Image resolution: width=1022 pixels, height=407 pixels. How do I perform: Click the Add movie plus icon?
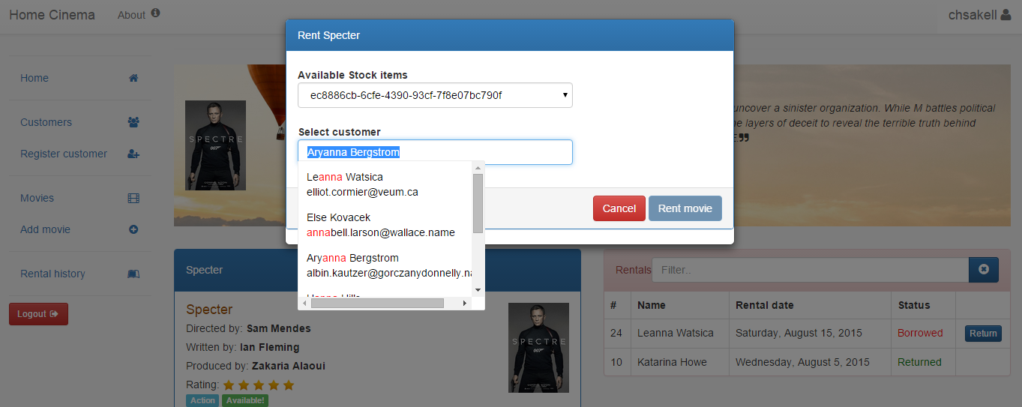click(x=133, y=229)
